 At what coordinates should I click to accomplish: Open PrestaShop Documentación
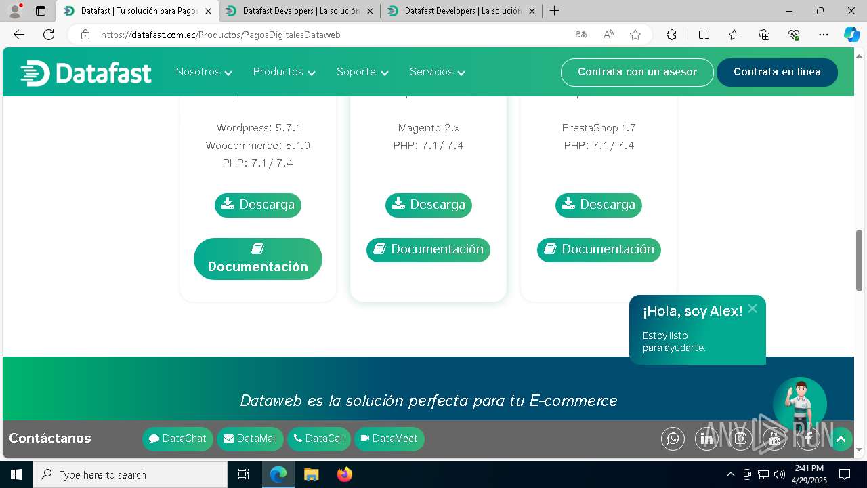(x=599, y=249)
